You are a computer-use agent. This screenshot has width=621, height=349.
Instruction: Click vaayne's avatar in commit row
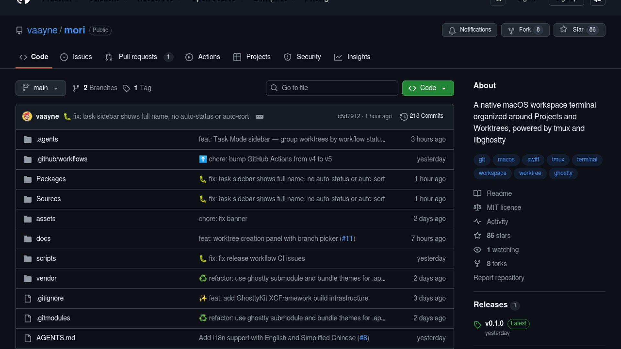pyautogui.click(x=27, y=116)
